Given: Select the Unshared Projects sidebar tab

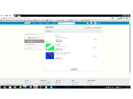Looking at the screenshot, I should tap(34, 41).
